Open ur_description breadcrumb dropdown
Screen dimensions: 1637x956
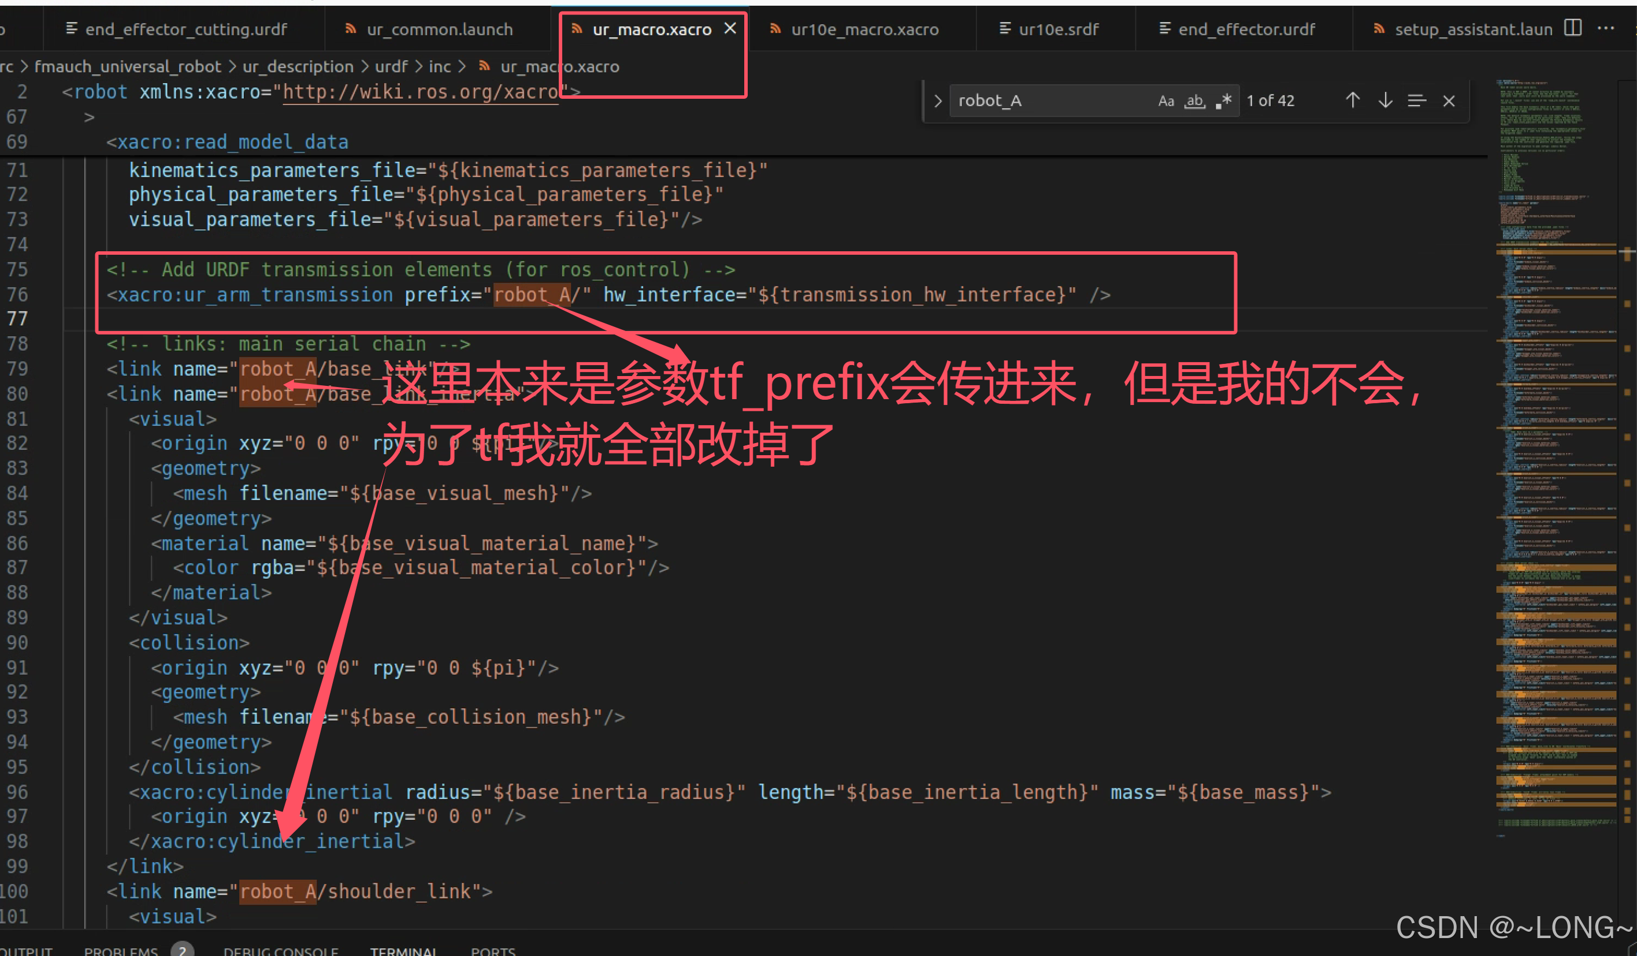point(298,66)
